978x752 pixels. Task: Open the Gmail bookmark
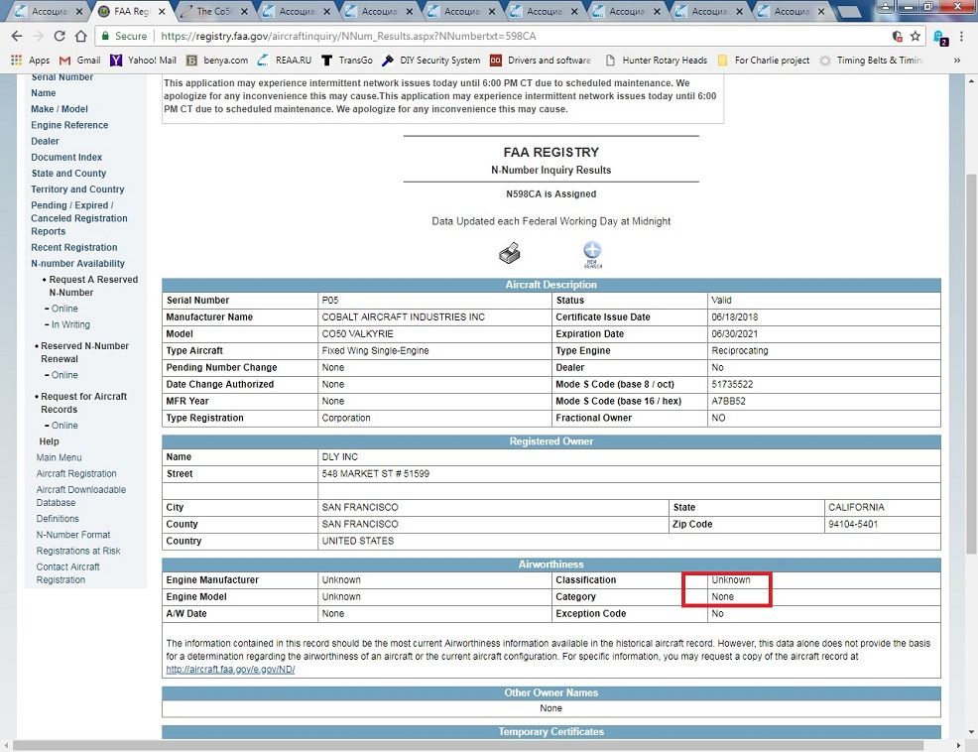click(80, 61)
